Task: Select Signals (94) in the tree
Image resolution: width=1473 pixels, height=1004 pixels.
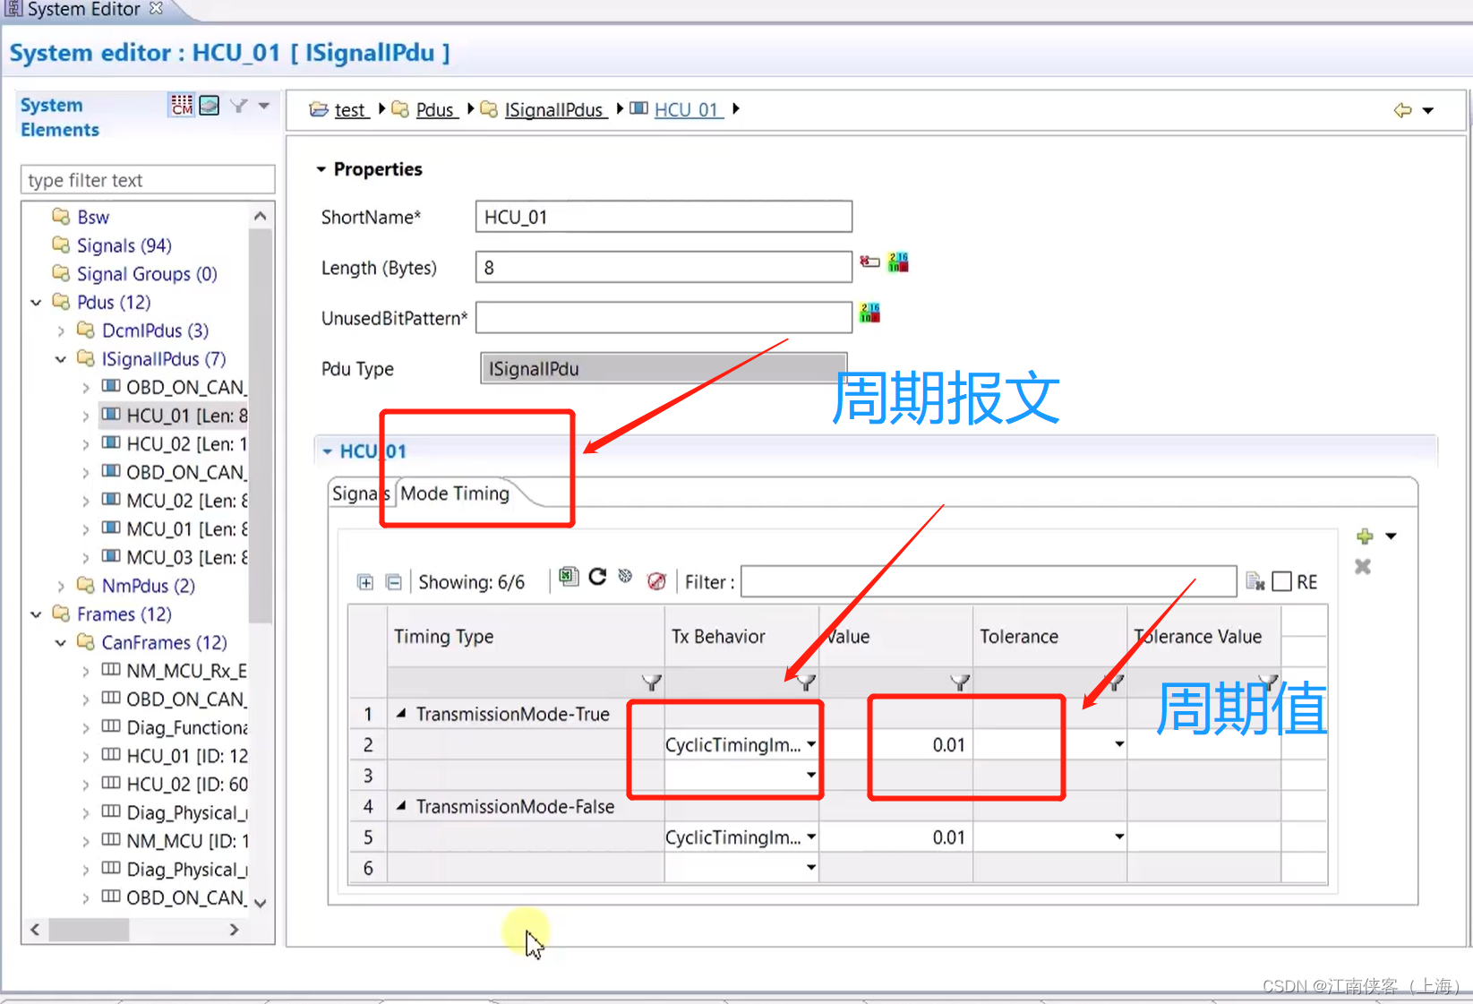Action: (x=124, y=245)
